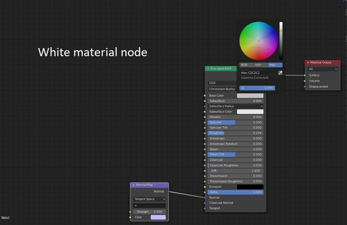Switch color picker to RGB tab
Screen dimensions: 347x225
pyautogui.click(x=246, y=65)
